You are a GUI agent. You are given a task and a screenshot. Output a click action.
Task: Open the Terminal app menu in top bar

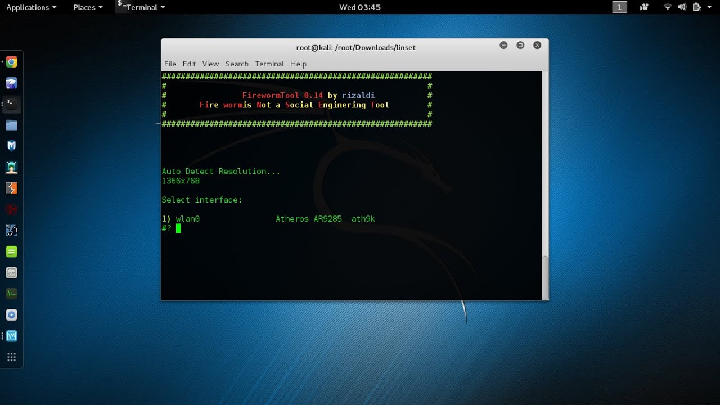(x=141, y=7)
